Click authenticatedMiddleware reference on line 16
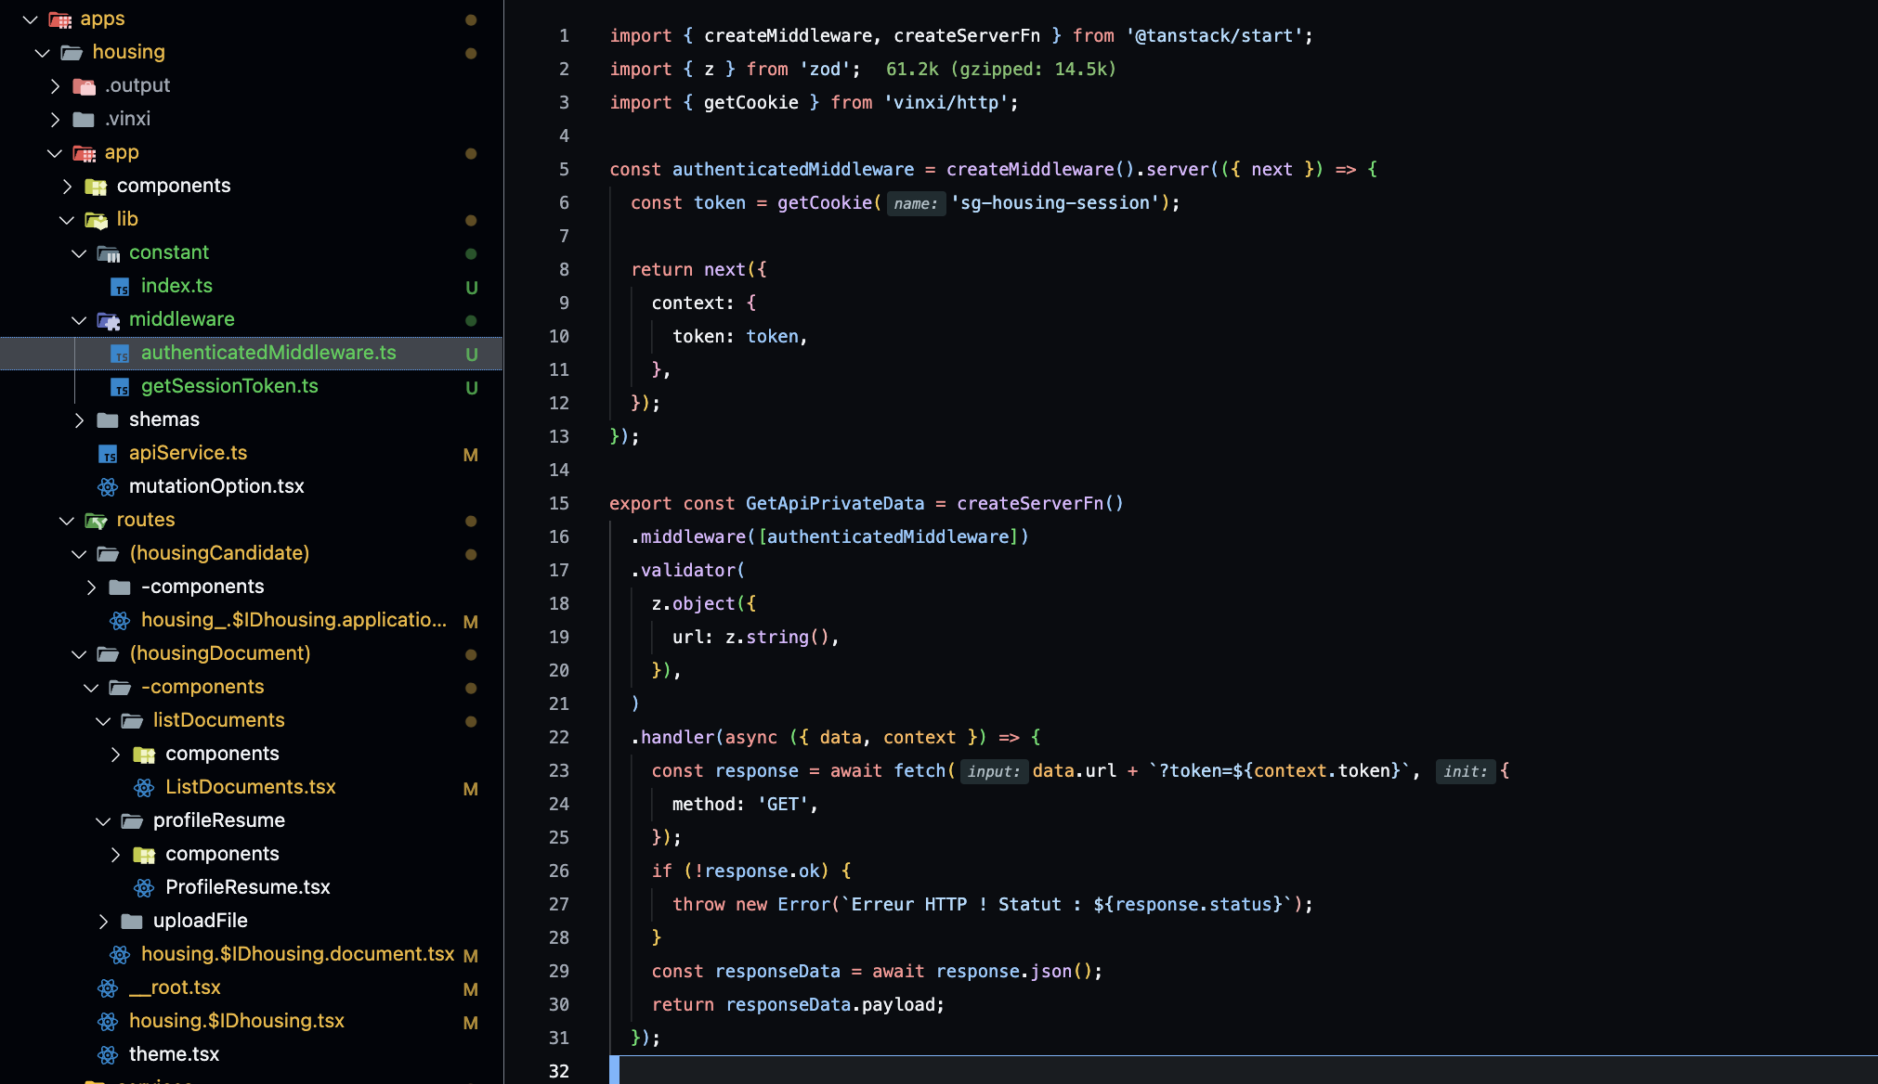1878x1084 pixels. pos(888,536)
